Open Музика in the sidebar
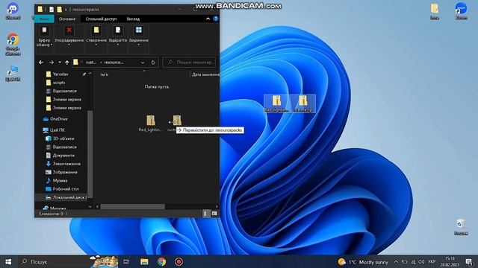 pos(60,180)
